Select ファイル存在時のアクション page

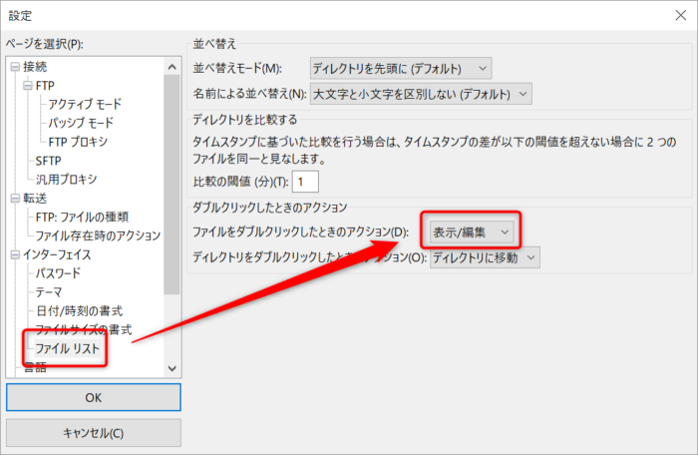(98, 235)
